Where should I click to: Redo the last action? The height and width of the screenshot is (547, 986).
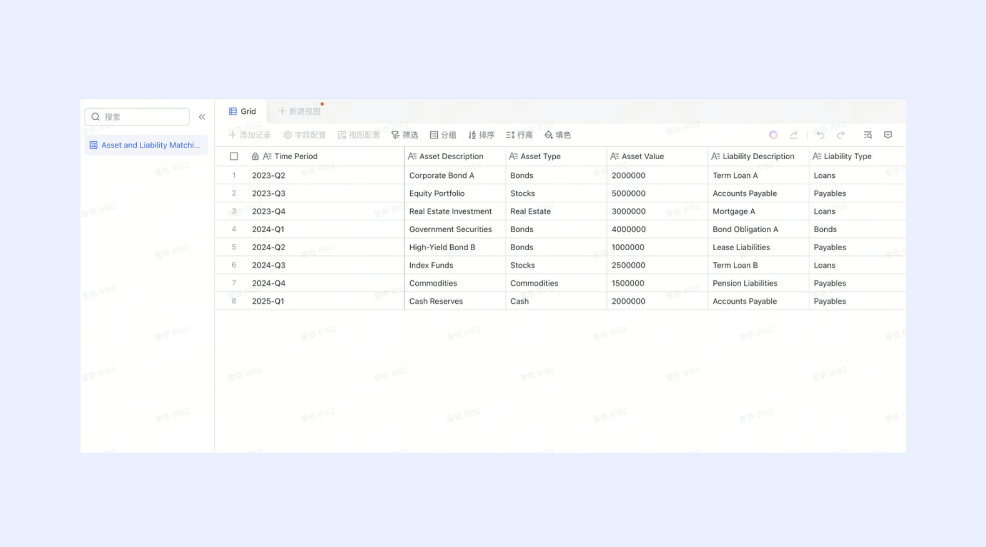(841, 135)
